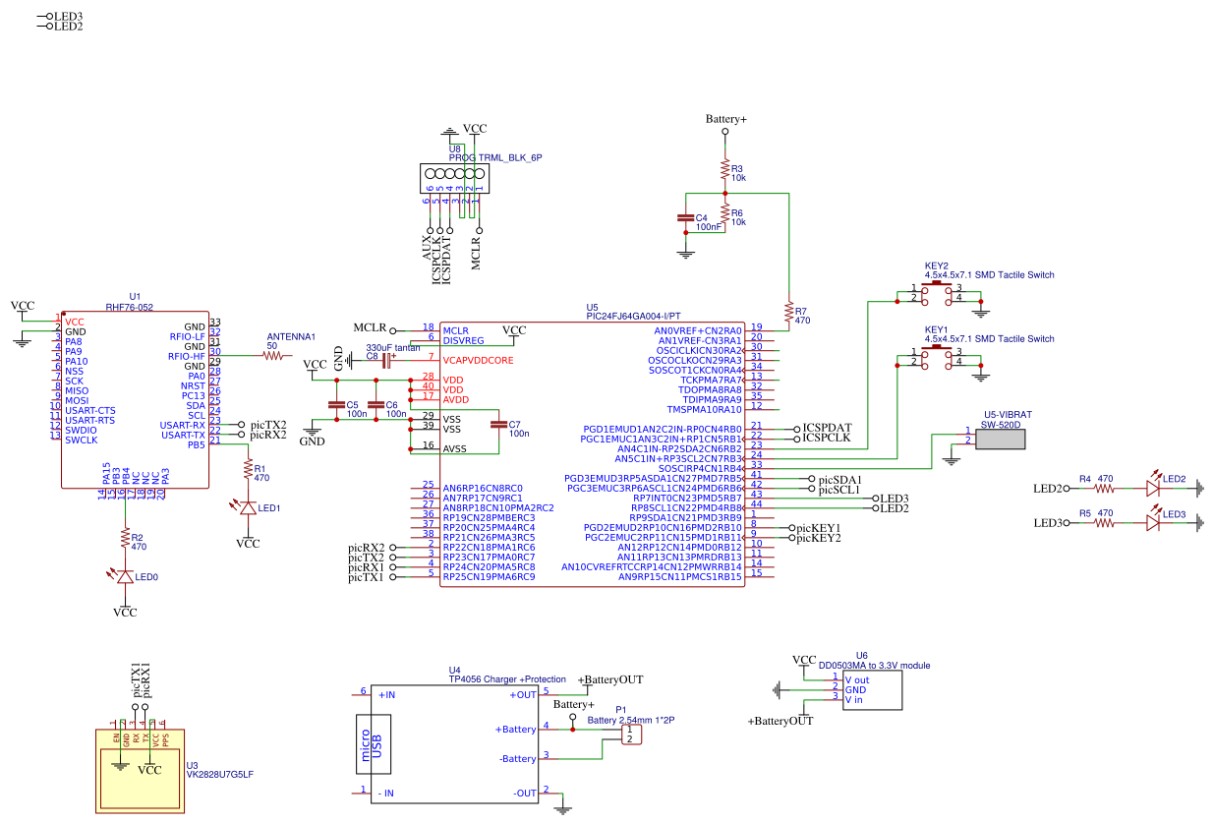Viewport: 1213px width, 824px height.
Task: Select the P1 battery connector symbol
Action: pyautogui.click(x=633, y=734)
